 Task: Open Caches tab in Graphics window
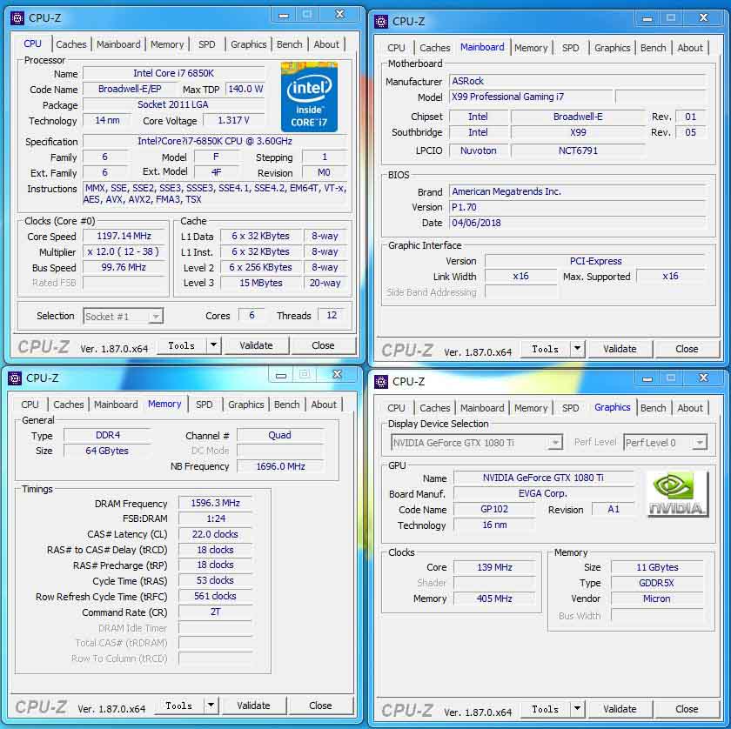(x=435, y=408)
